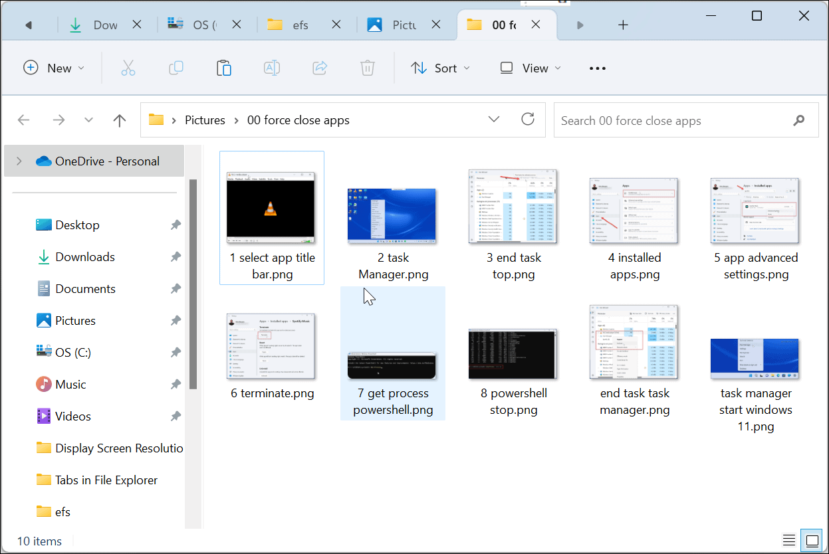Image resolution: width=829 pixels, height=554 pixels.
Task: Add a new tab with plus button
Action: (623, 25)
